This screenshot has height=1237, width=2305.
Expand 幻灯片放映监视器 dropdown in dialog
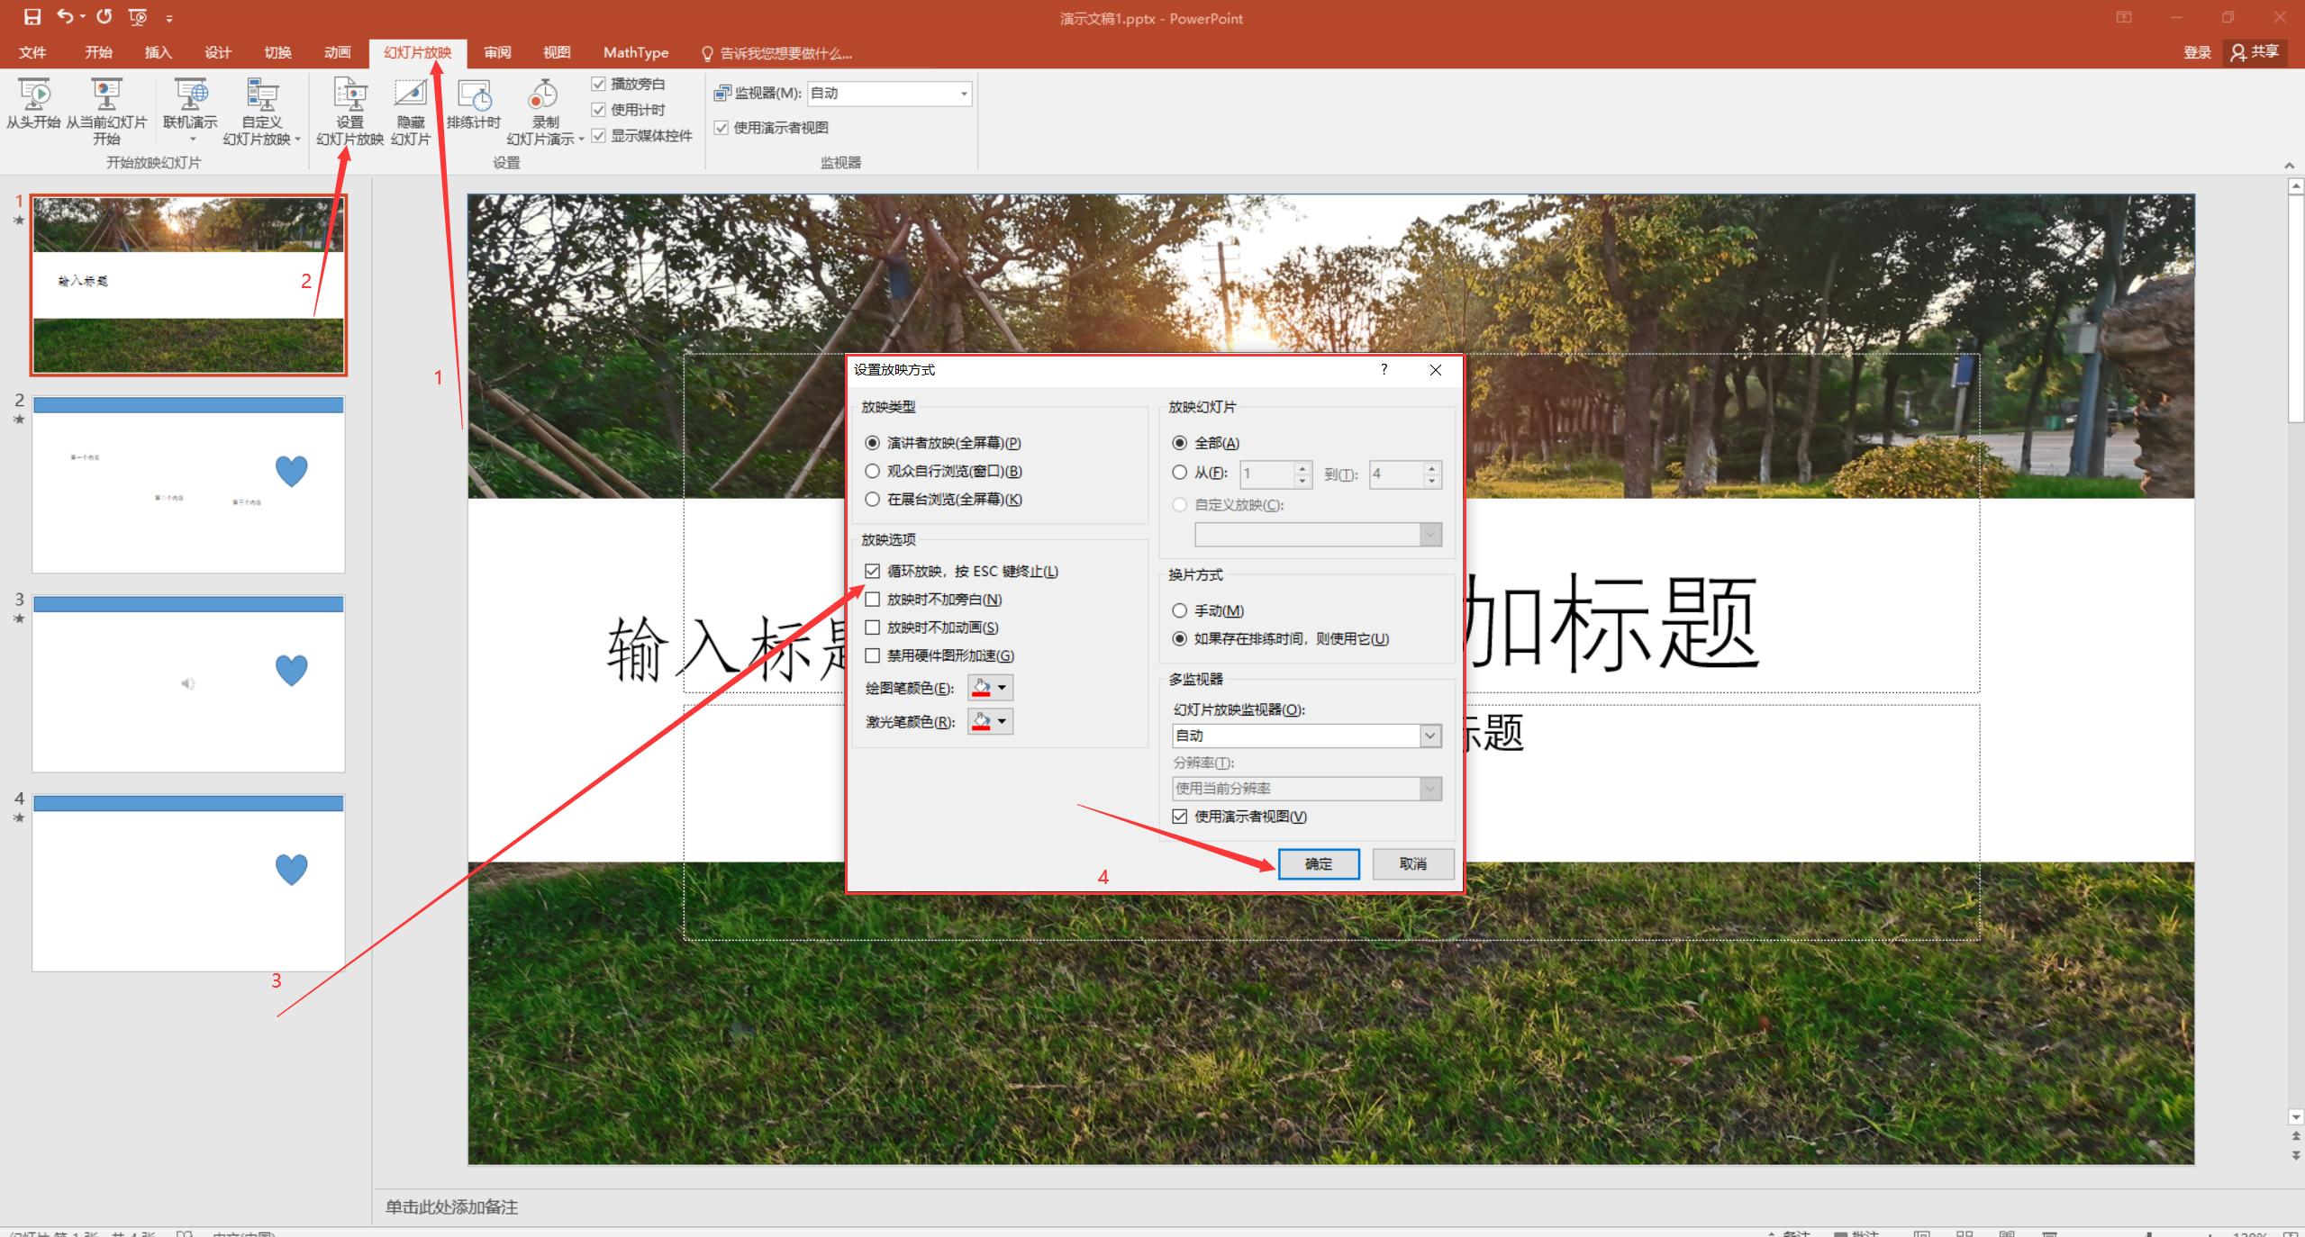pos(1429,736)
